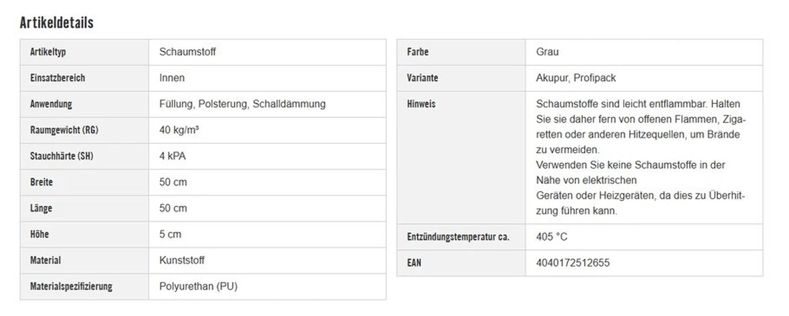
Task: Click the Variante value Akupur, Profipack
Action: [x=575, y=78]
